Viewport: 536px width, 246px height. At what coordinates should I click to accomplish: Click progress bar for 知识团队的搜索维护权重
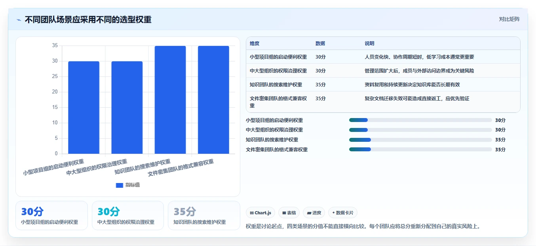click(x=420, y=140)
